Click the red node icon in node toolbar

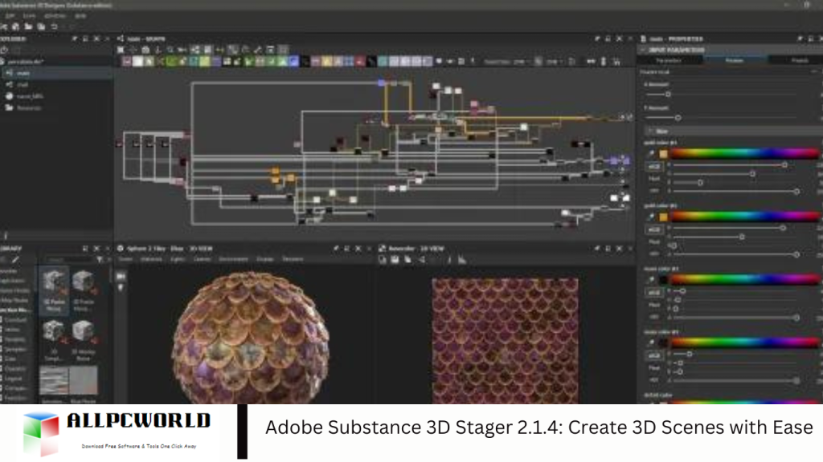pyautogui.click(x=359, y=62)
